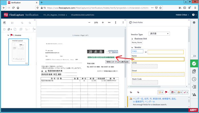Click the None, None business unit field
Image resolution: width=199 pixels, height=113 pixels.
click(137, 43)
